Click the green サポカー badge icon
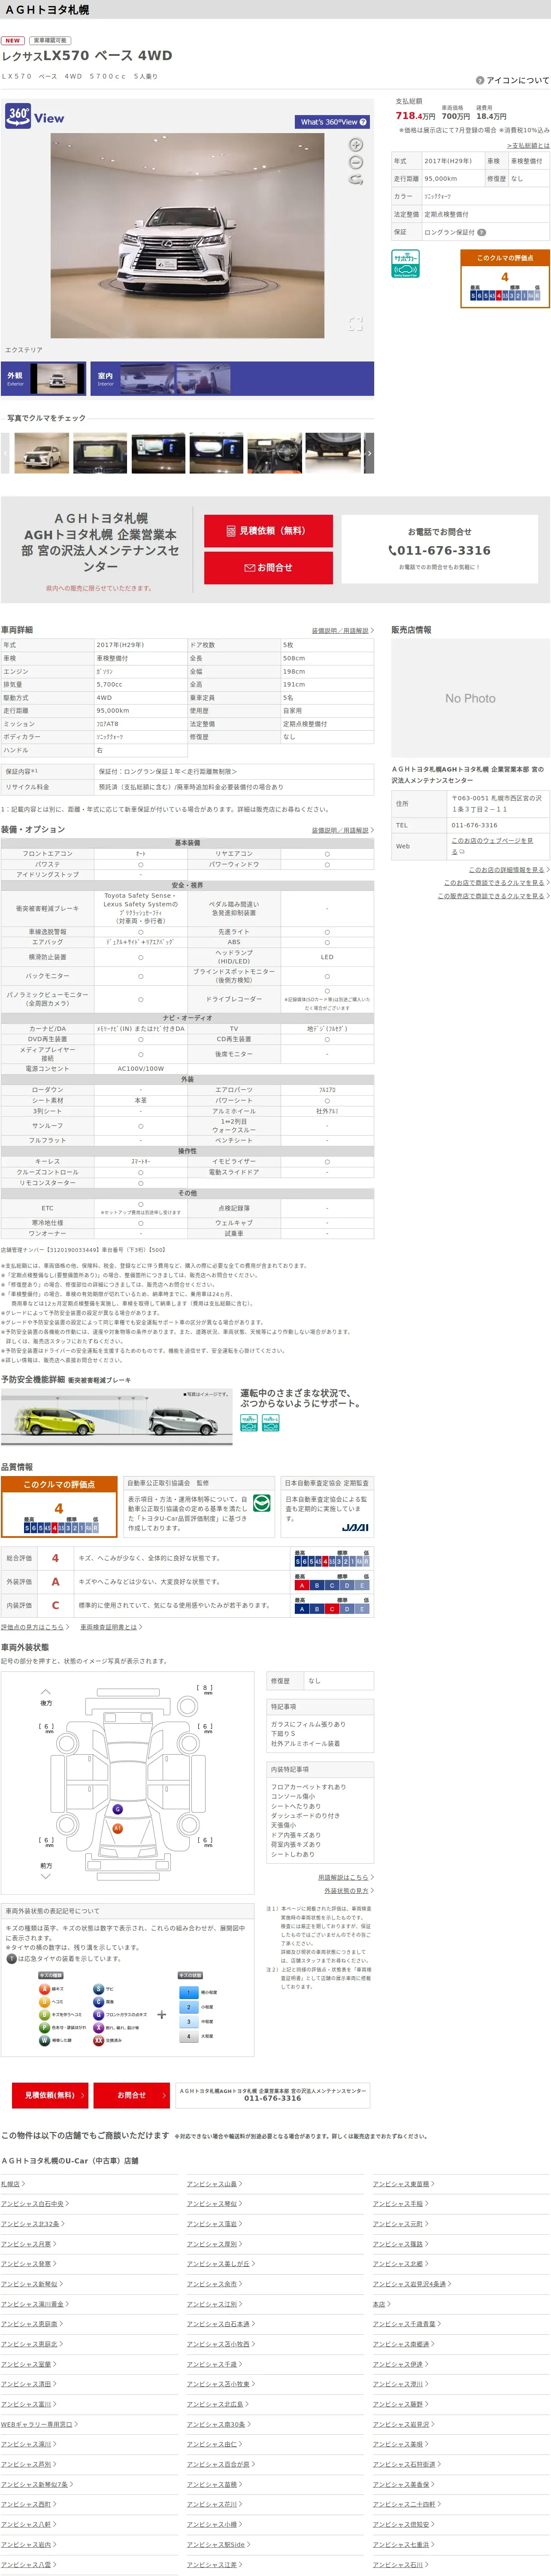The height and width of the screenshot is (2576, 551). click(405, 263)
